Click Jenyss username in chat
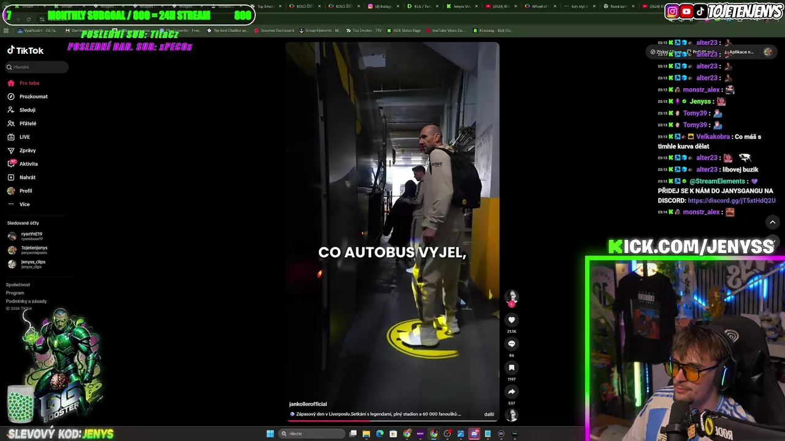The height and width of the screenshot is (441, 785). point(700,101)
